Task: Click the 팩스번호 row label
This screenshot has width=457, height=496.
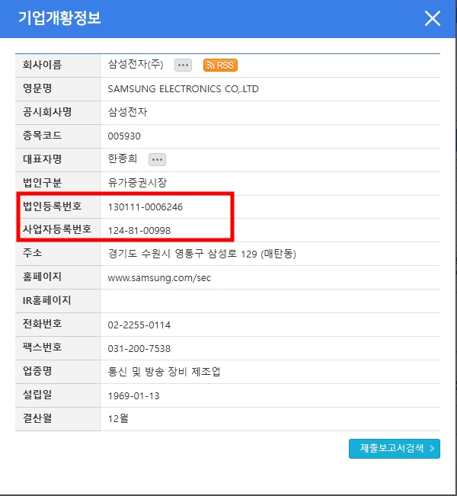Action: pyautogui.click(x=42, y=347)
